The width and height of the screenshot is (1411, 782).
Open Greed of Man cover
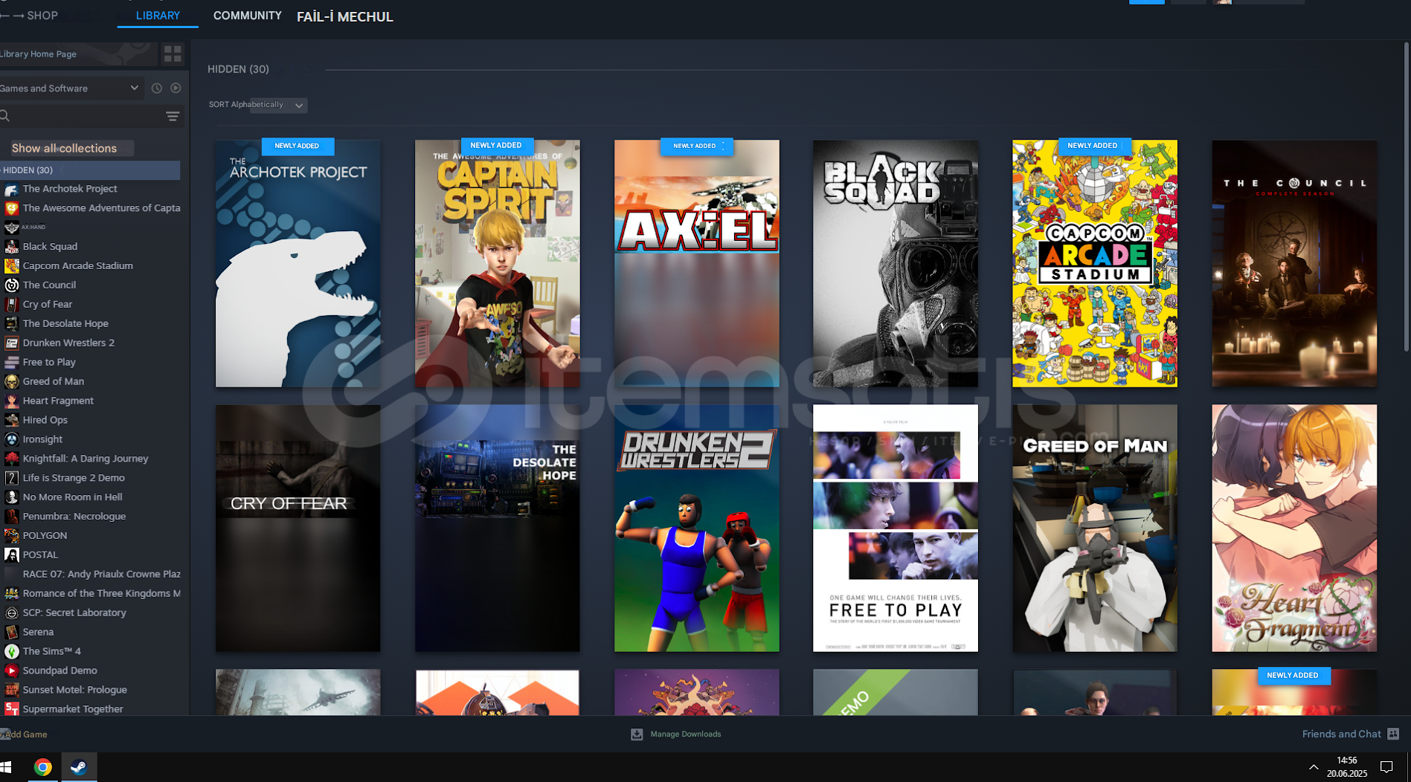[1095, 528]
